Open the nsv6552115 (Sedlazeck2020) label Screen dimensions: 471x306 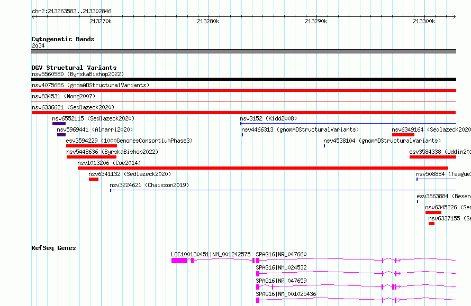(93, 118)
